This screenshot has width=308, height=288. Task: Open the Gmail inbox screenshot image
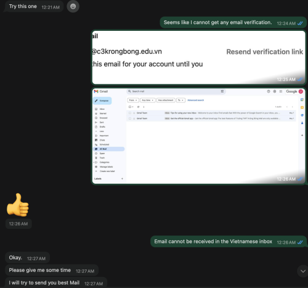(x=198, y=136)
